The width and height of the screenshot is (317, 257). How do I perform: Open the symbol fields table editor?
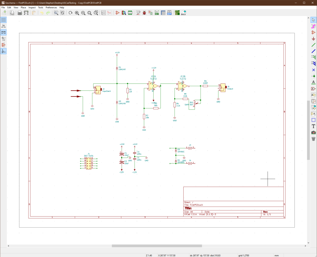163,13
